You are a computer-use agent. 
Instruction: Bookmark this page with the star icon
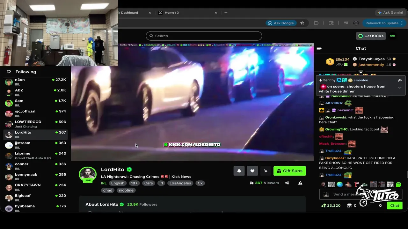pyautogui.click(x=302, y=23)
